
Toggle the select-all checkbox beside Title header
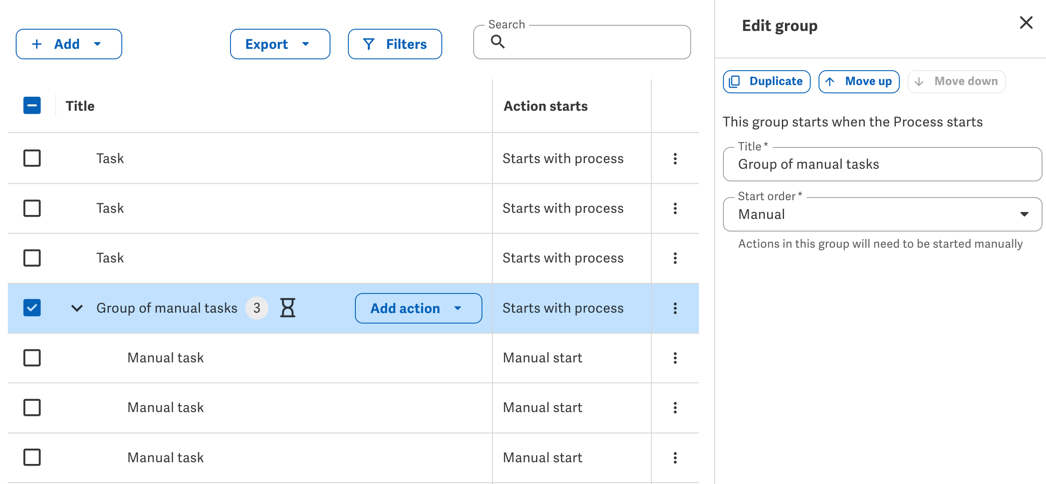[x=32, y=106]
